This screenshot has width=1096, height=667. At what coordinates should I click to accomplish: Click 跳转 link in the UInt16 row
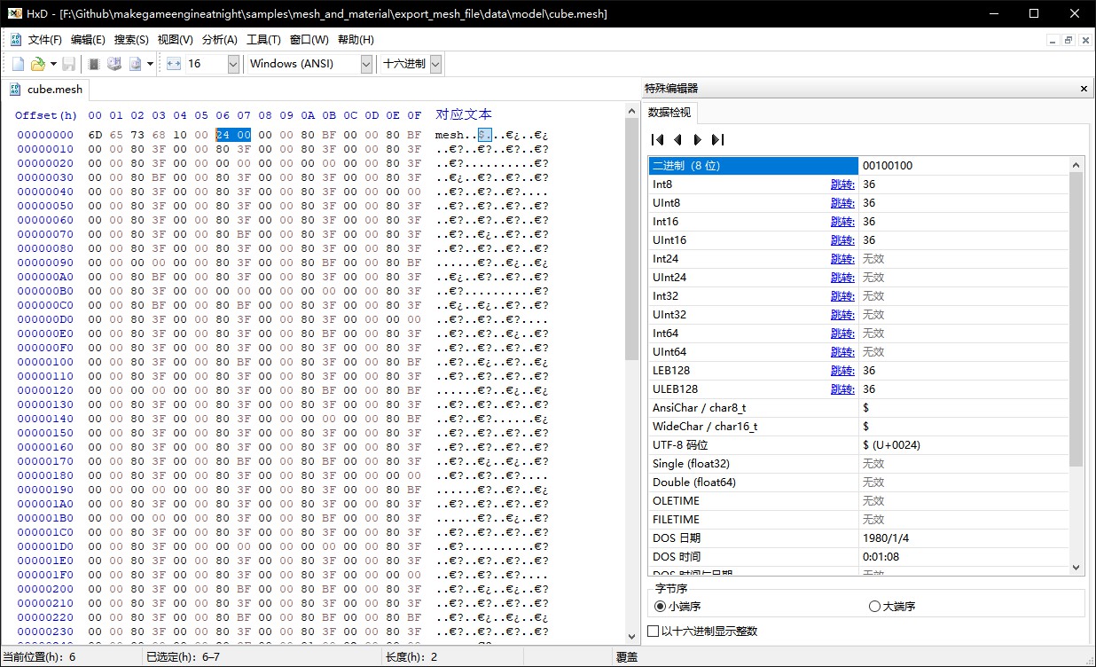coord(842,240)
